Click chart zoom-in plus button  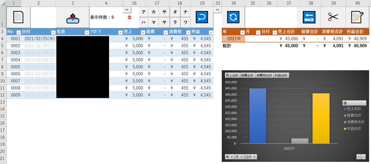coord(359,157)
